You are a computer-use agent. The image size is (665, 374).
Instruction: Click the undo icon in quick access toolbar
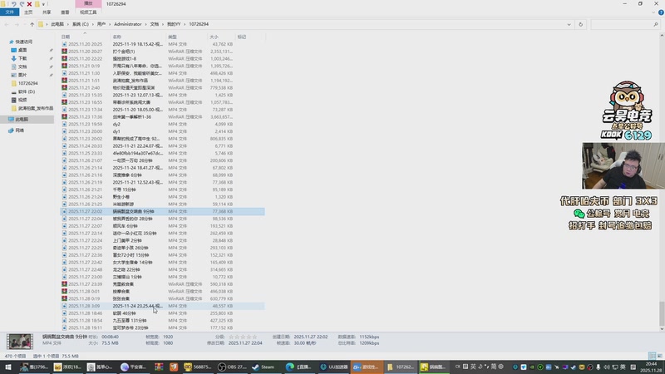[13, 4]
